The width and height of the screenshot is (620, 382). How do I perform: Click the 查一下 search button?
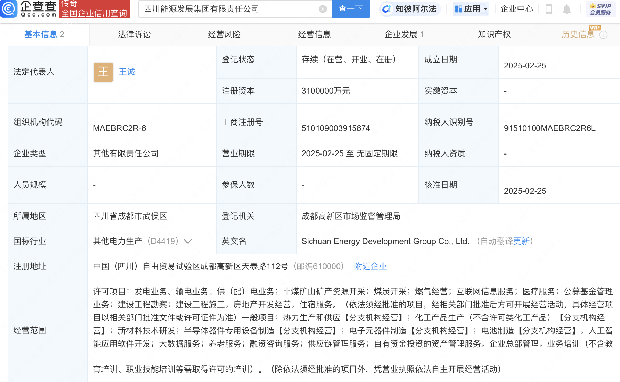pos(351,9)
